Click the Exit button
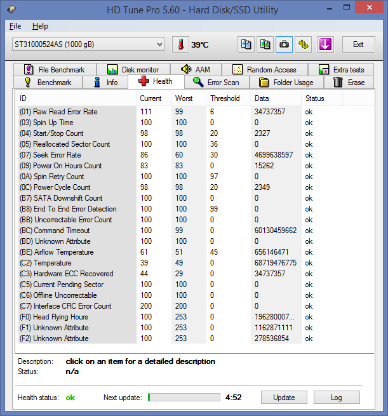388x416 pixels. point(359,44)
